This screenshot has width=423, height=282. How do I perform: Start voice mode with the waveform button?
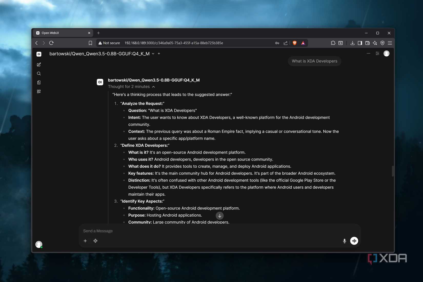[354, 241]
